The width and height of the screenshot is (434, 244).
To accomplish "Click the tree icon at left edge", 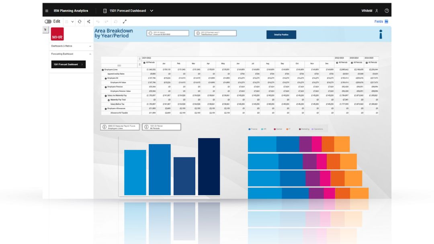I will [x=45, y=30].
